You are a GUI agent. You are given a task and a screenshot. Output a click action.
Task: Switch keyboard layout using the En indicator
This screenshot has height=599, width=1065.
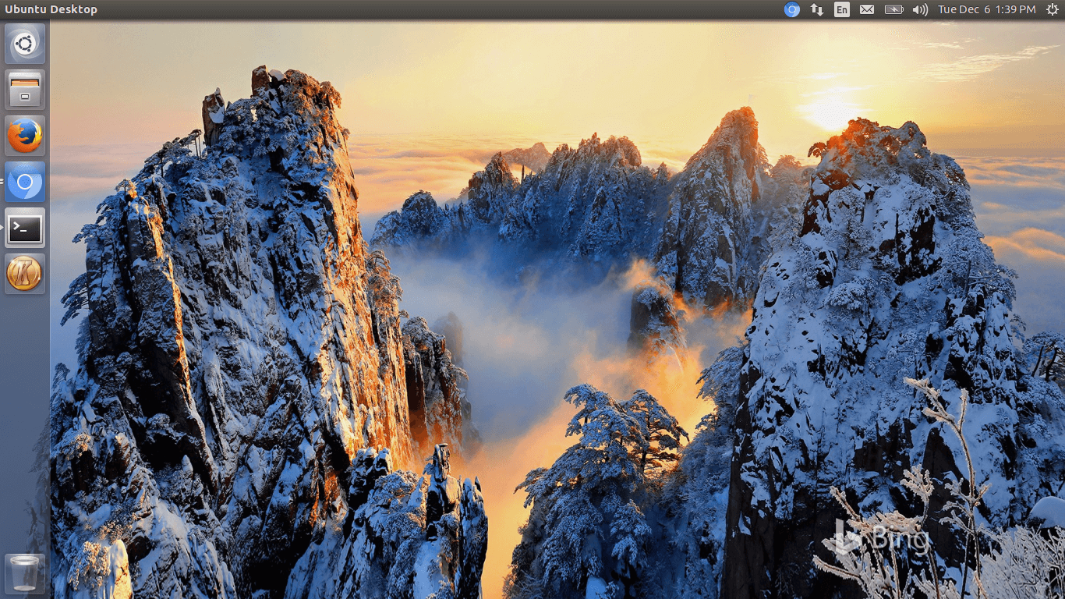(842, 9)
